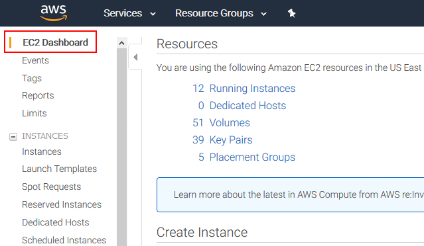Collapse the INSTANCES section
This screenshot has height=246, width=424.
[13, 137]
